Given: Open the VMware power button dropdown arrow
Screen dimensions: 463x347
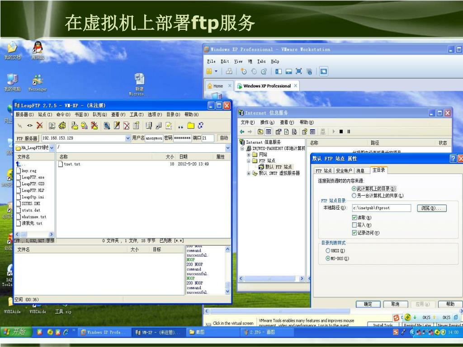Looking at the screenshot, I should (x=216, y=71).
